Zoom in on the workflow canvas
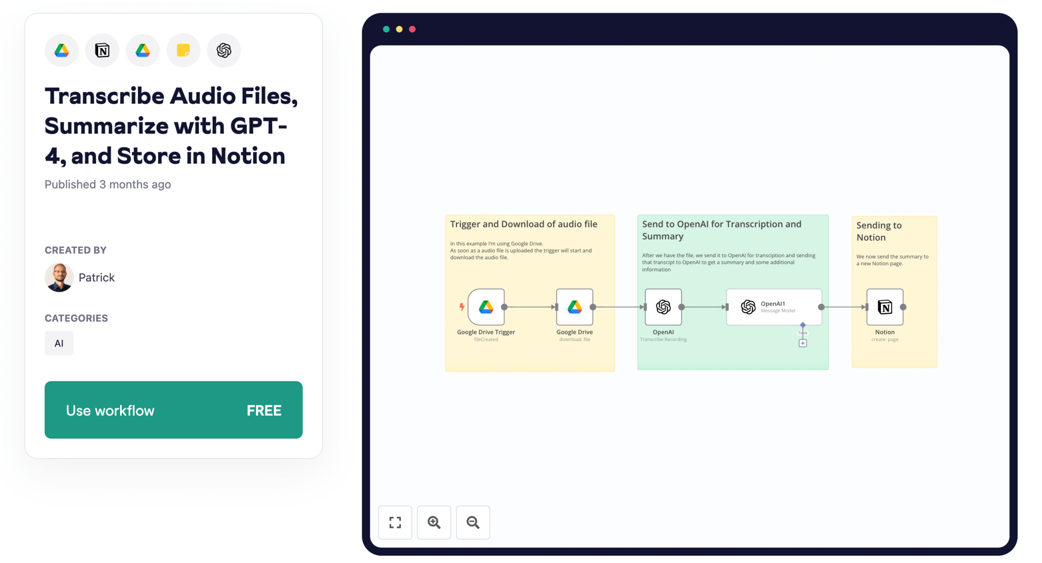The image size is (1042, 563). point(434,522)
